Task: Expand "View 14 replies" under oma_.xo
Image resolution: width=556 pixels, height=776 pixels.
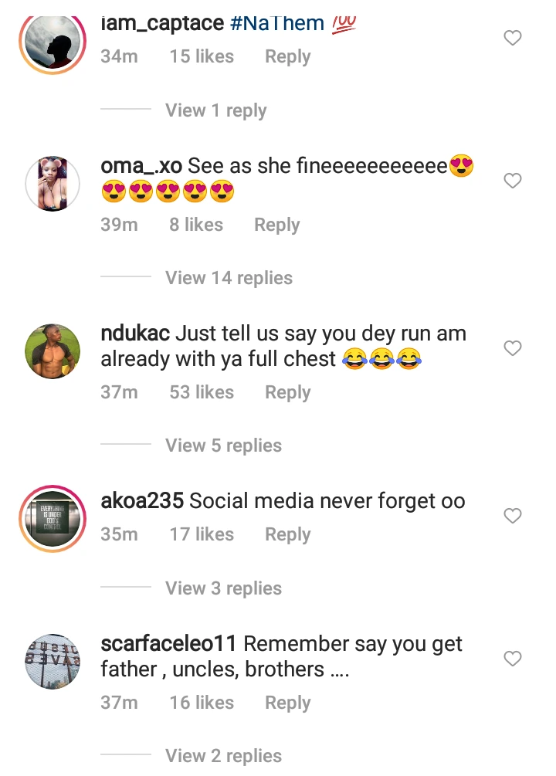Action: click(x=229, y=278)
